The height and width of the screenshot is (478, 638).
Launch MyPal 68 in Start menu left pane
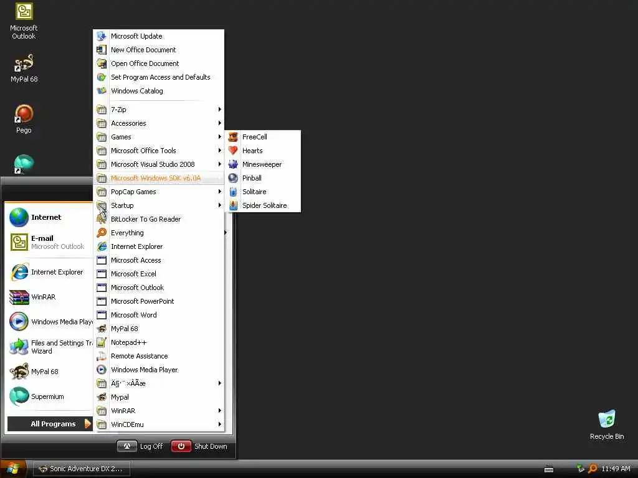[49, 372]
